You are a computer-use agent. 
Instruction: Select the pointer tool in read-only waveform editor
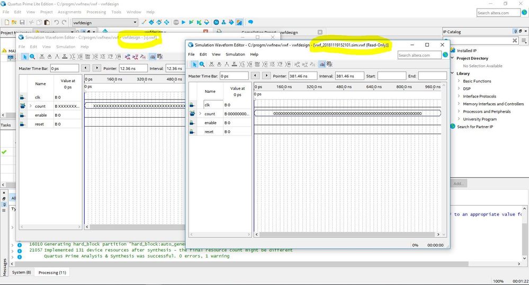194,64
